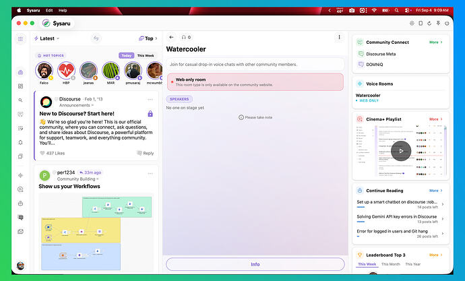Click the mail envelope sidebar icon
The image size is (465, 281).
point(20,232)
